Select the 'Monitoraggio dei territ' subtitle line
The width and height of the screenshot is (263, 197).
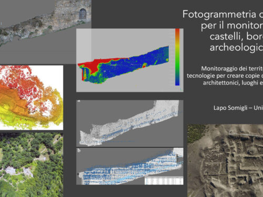point(232,68)
